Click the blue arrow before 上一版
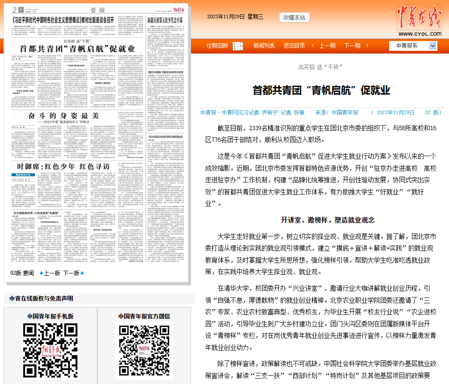 (x=41, y=273)
